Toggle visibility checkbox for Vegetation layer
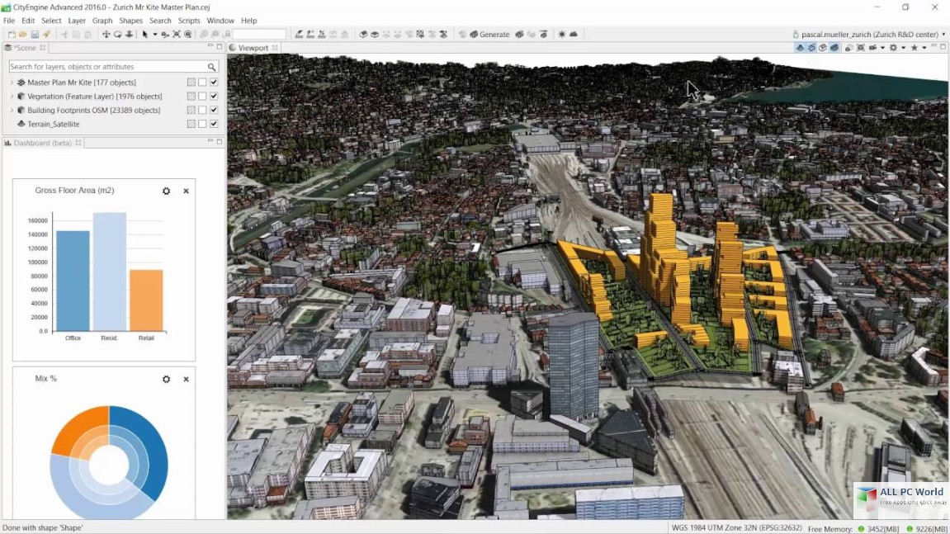 [x=214, y=97]
